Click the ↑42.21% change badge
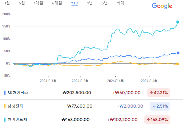The height and width of the screenshot is (126, 183). coord(159,93)
